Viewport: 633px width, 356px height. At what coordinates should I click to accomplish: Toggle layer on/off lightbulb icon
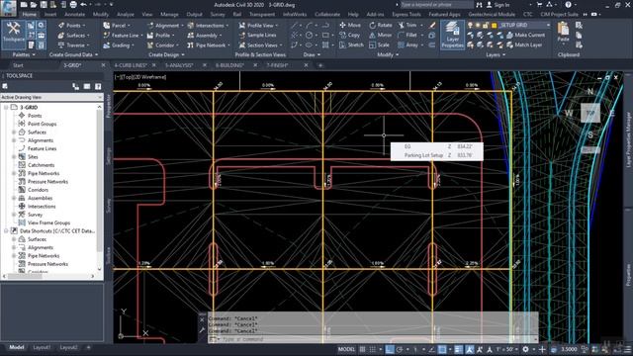[x=470, y=25]
